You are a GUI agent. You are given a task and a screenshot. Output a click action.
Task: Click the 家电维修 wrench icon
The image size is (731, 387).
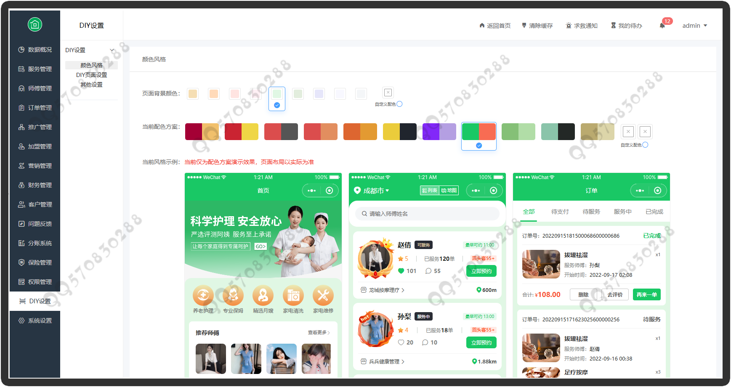click(323, 296)
